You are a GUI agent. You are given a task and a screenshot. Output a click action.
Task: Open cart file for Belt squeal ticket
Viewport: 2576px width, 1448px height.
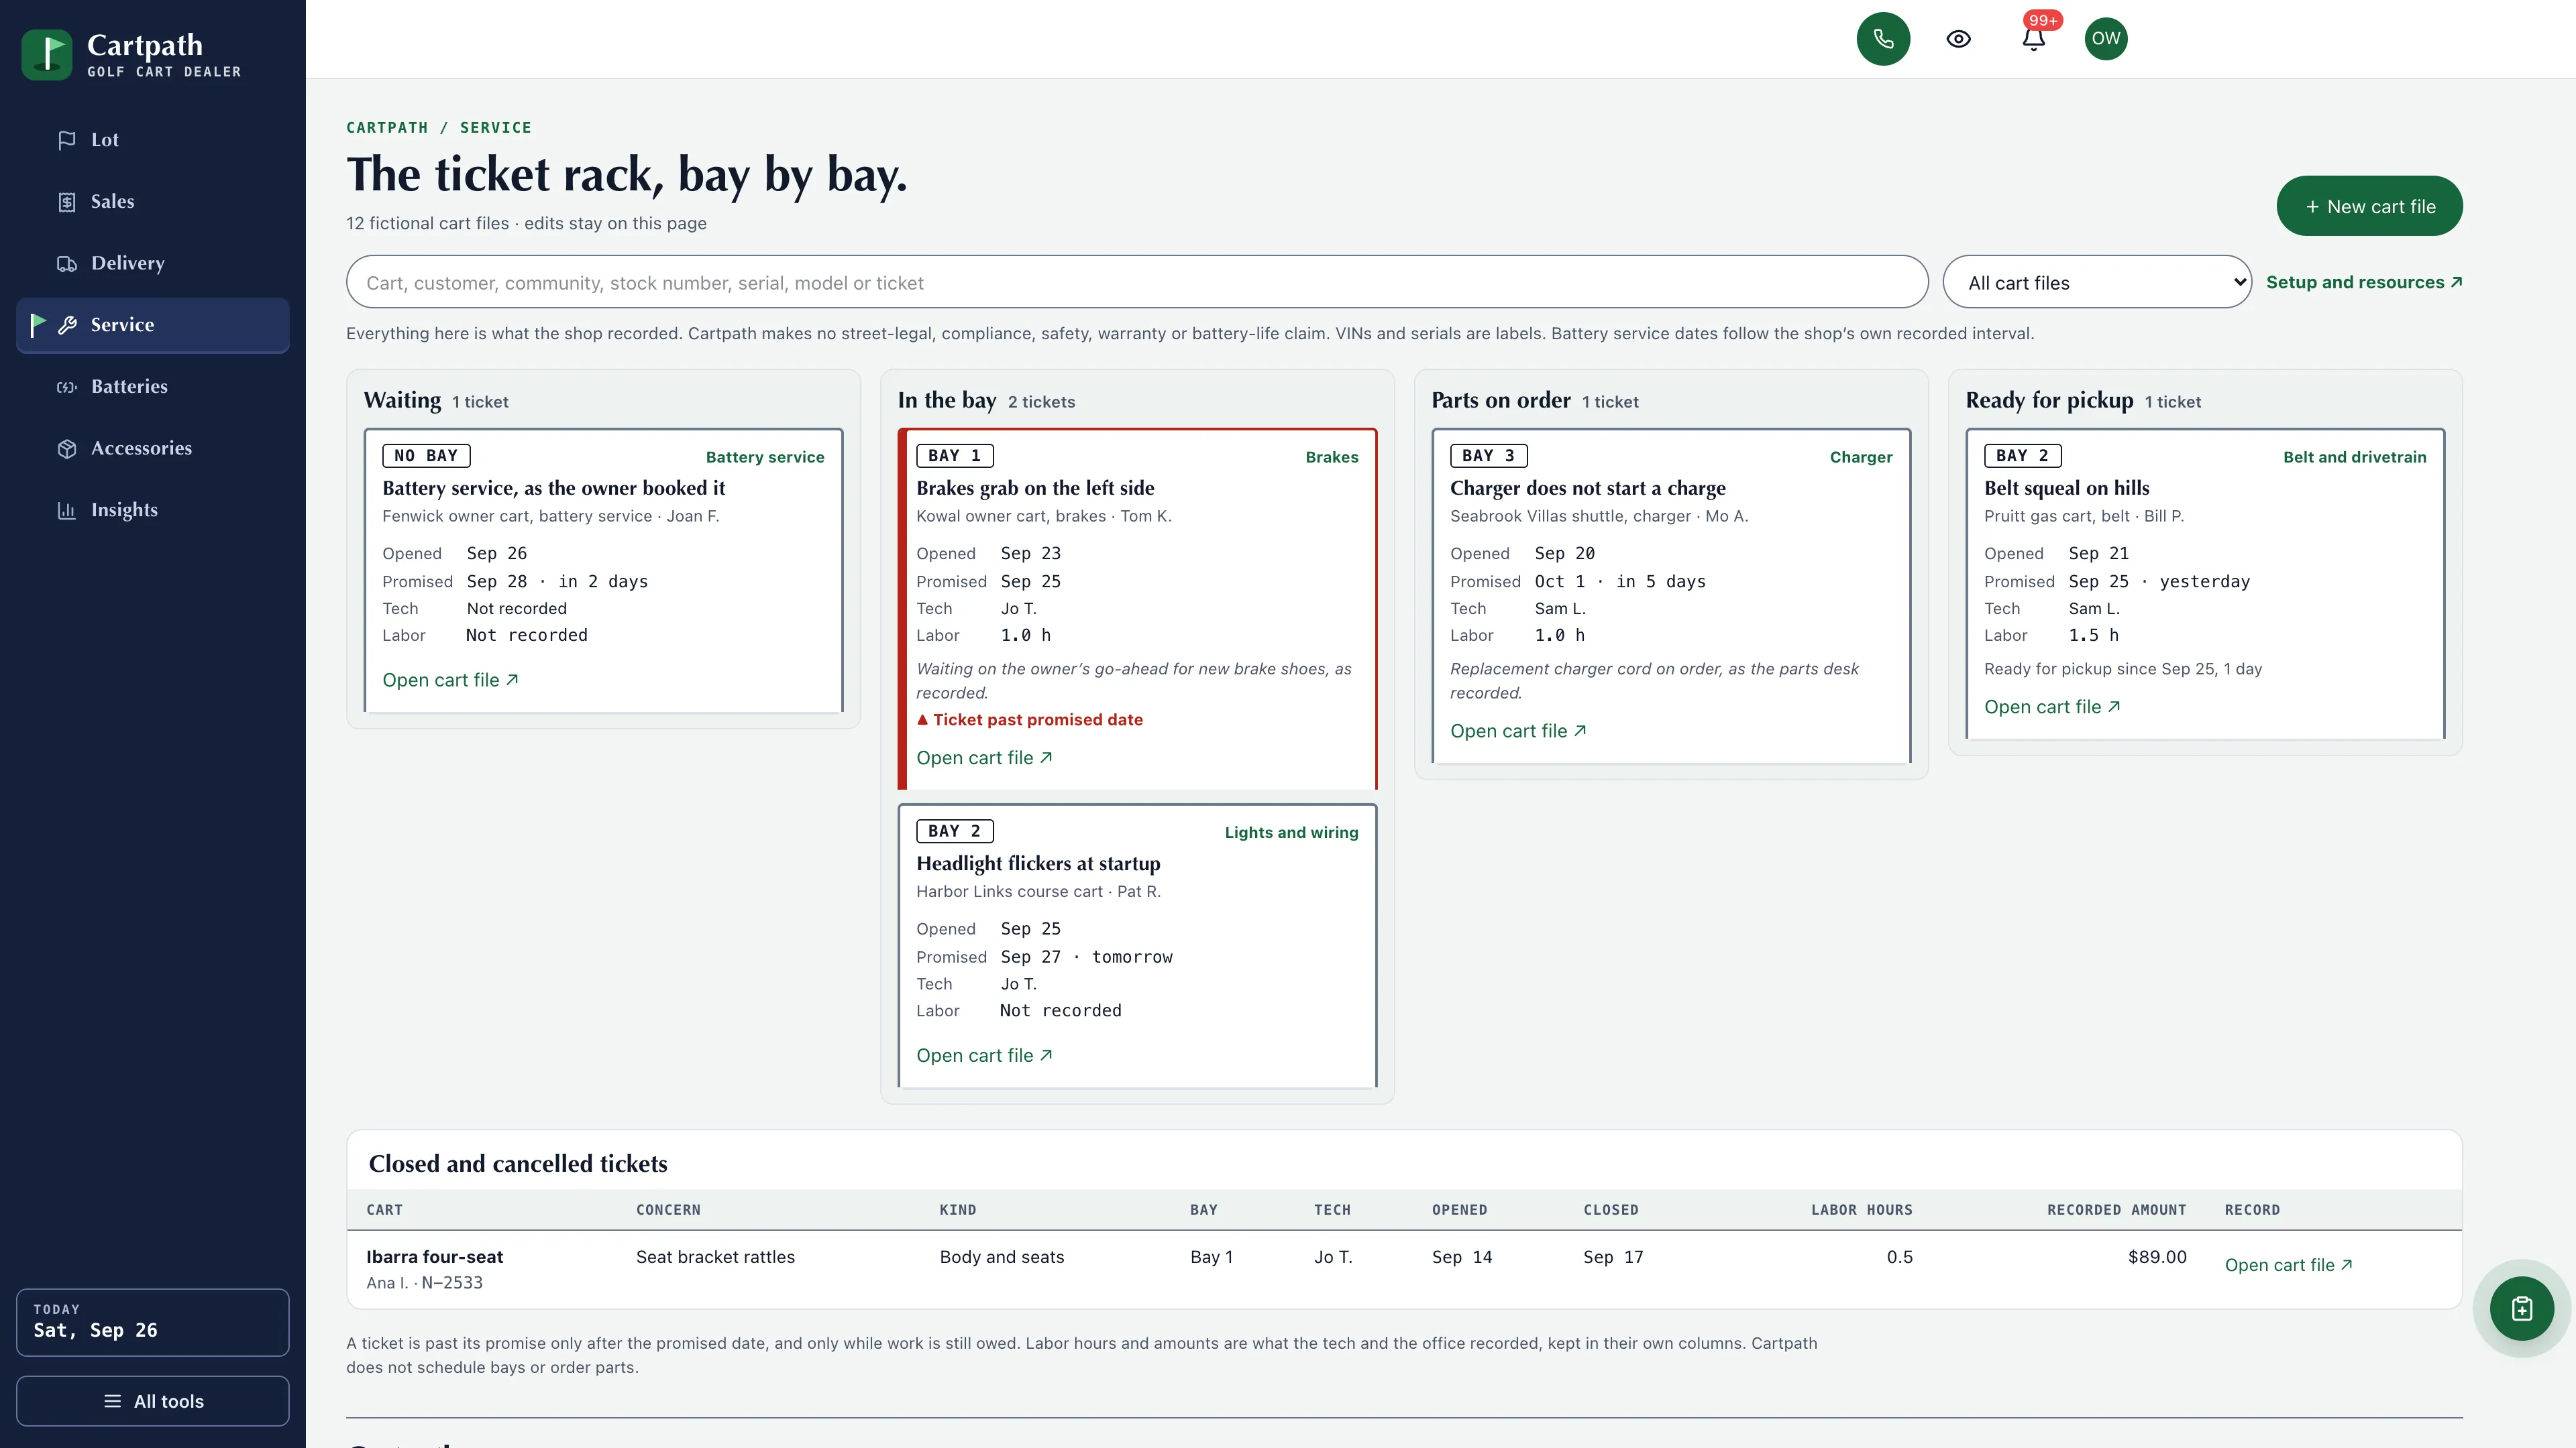[x=2052, y=707]
